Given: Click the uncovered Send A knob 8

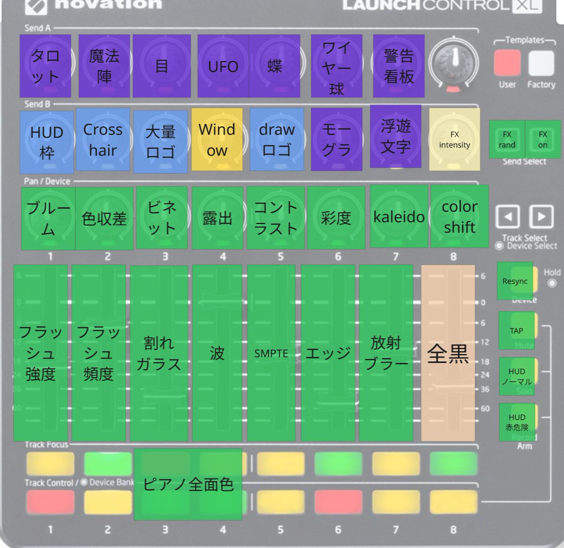Looking at the screenshot, I should [x=454, y=63].
